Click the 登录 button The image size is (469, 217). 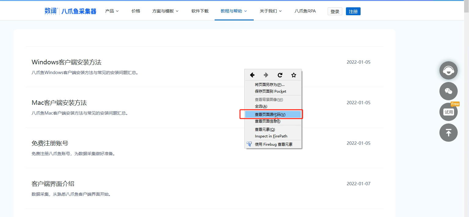coord(335,11)
